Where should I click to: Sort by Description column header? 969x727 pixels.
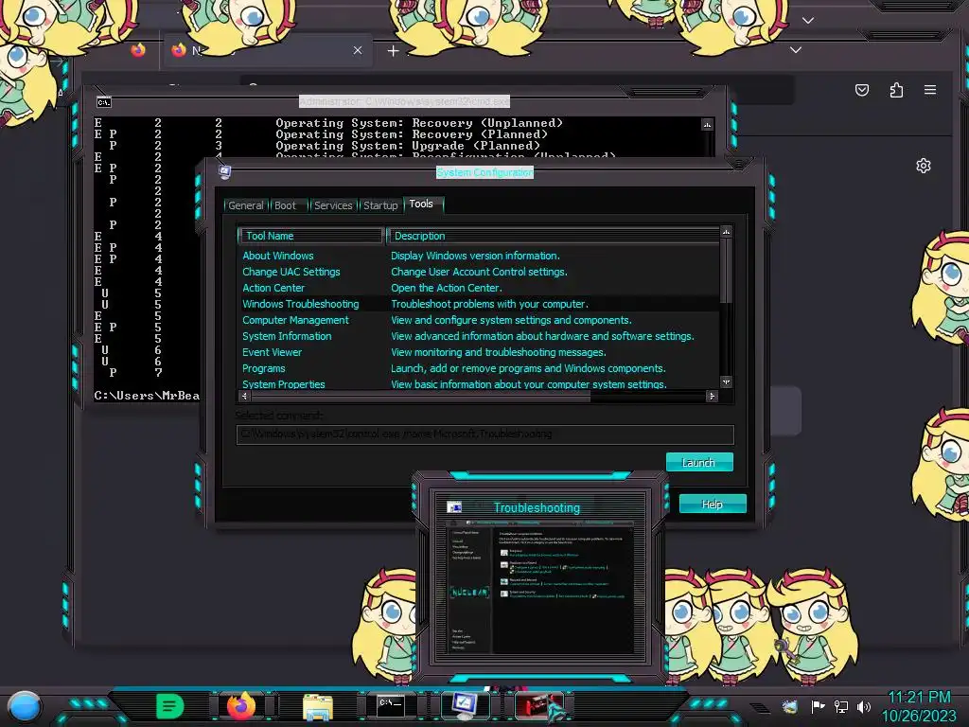point(553,236)
